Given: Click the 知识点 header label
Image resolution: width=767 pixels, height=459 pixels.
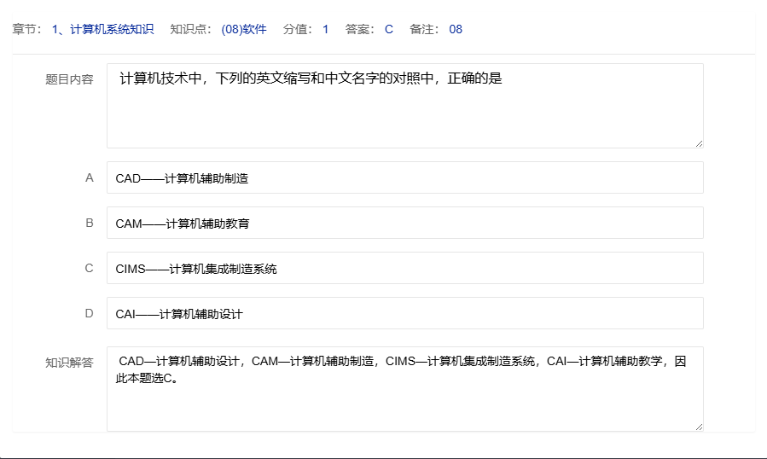Looking at the screenshot, I should [x=189, y=30].
